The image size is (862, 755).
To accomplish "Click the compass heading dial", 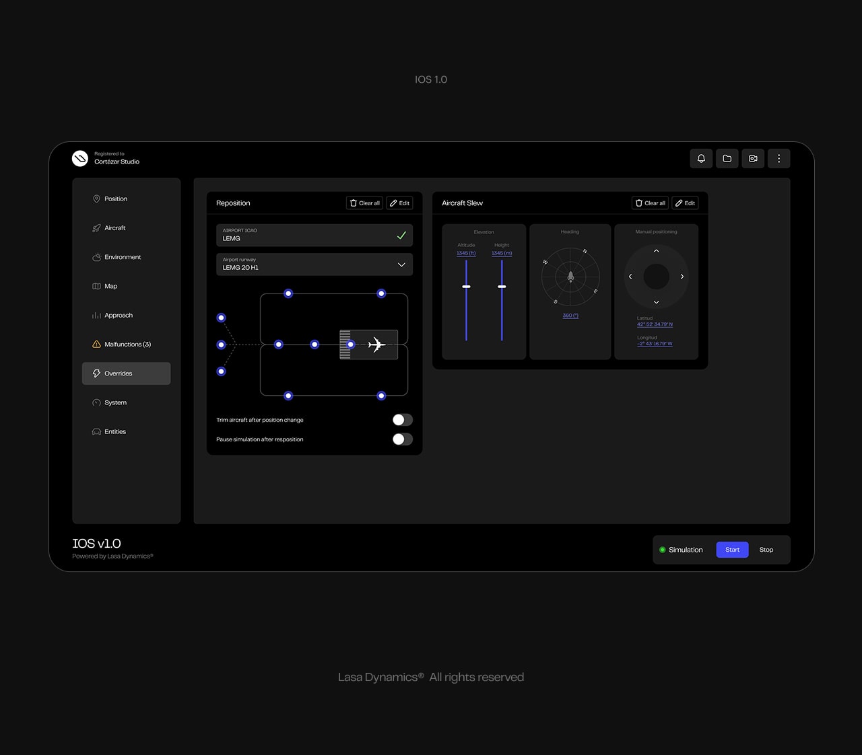I will coord(570,277).
